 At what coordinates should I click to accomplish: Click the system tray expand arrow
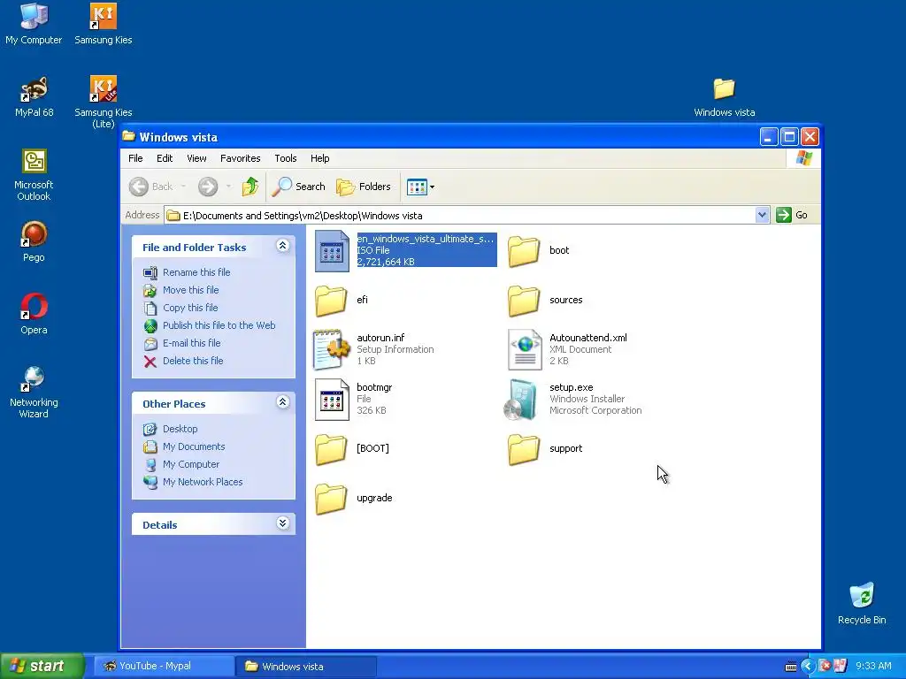click(808, 667)
